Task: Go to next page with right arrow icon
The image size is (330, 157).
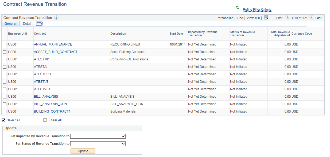Action: tap(311, 17)
